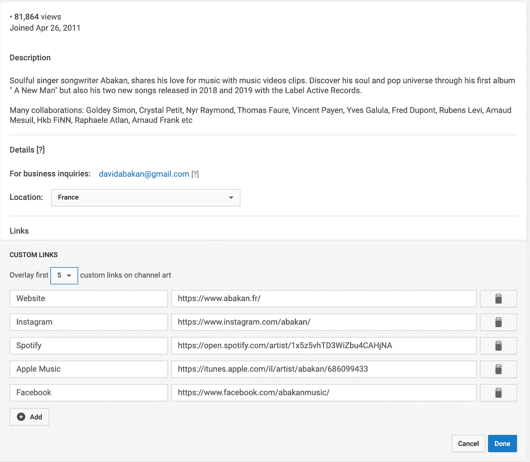Edit the Facebook link title field

(x=89, y=393)
